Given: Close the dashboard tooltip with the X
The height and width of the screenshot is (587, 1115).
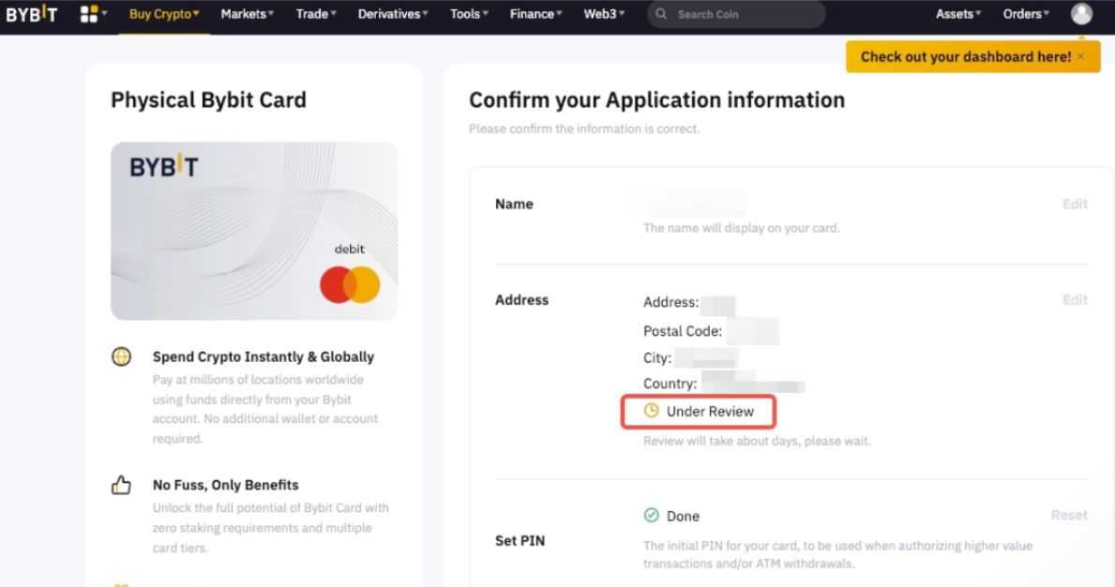Looking at the screenshot, I should [1081, 57].
